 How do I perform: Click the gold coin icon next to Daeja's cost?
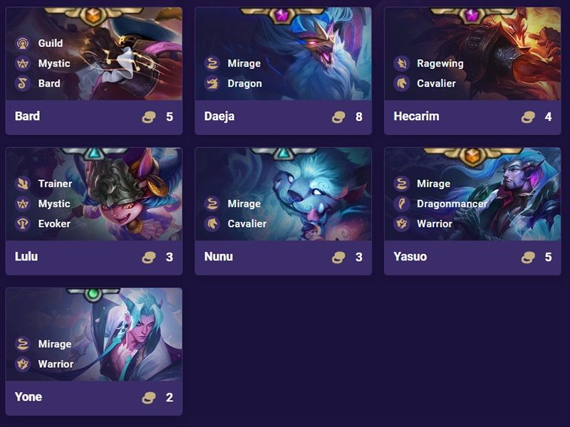[338, 117]
